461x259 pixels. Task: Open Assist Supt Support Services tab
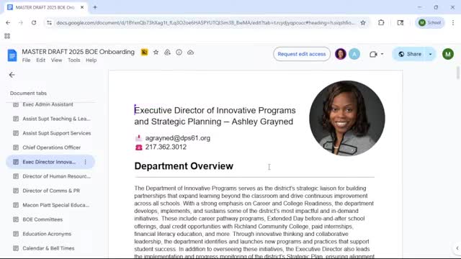coord(50,133)
